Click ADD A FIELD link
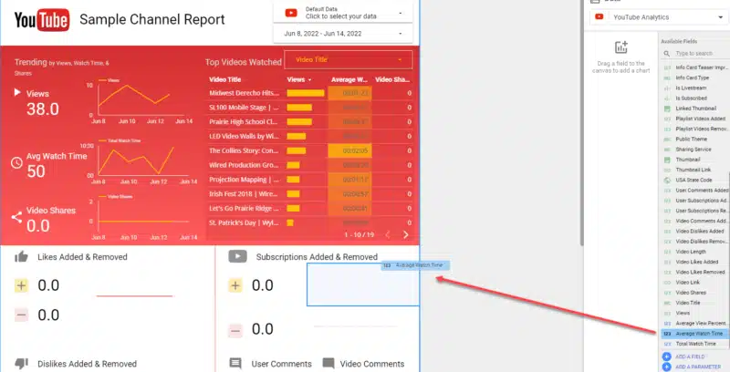730x372 pixels. click(x=690, y=356)
